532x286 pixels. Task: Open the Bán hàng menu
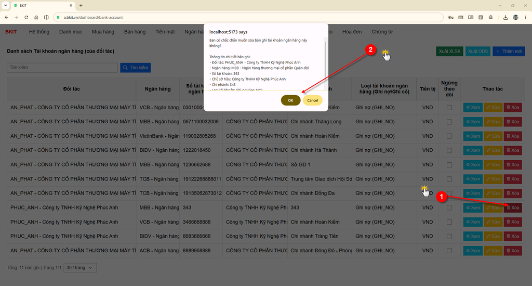point(135,32)
